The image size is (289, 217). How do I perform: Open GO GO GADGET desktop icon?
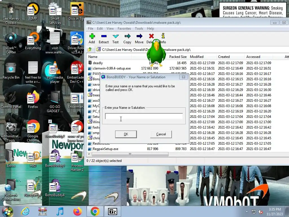pyautogui.click(x=55, y=102)
